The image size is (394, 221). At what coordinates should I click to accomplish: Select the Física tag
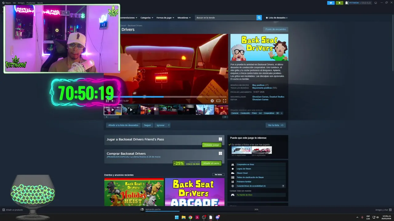254,113
